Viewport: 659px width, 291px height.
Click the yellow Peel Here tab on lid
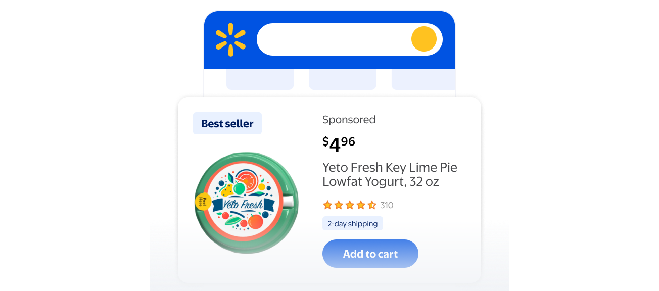[203, 202]
